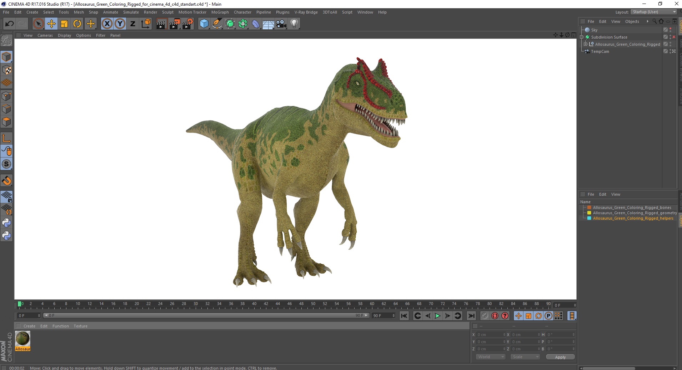The width and height of the screenshot is (682, 370).
Task: Switch to Texture mode
Action: pyautogui.click(x=6, y=70)
